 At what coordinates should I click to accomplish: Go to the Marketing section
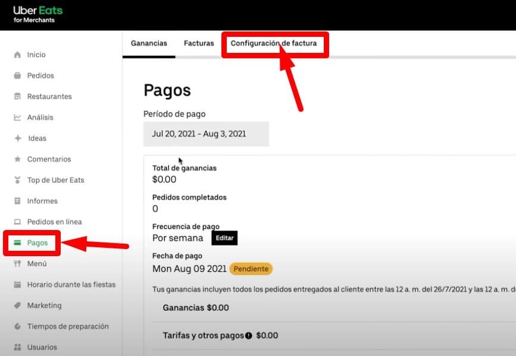[45, 305]
